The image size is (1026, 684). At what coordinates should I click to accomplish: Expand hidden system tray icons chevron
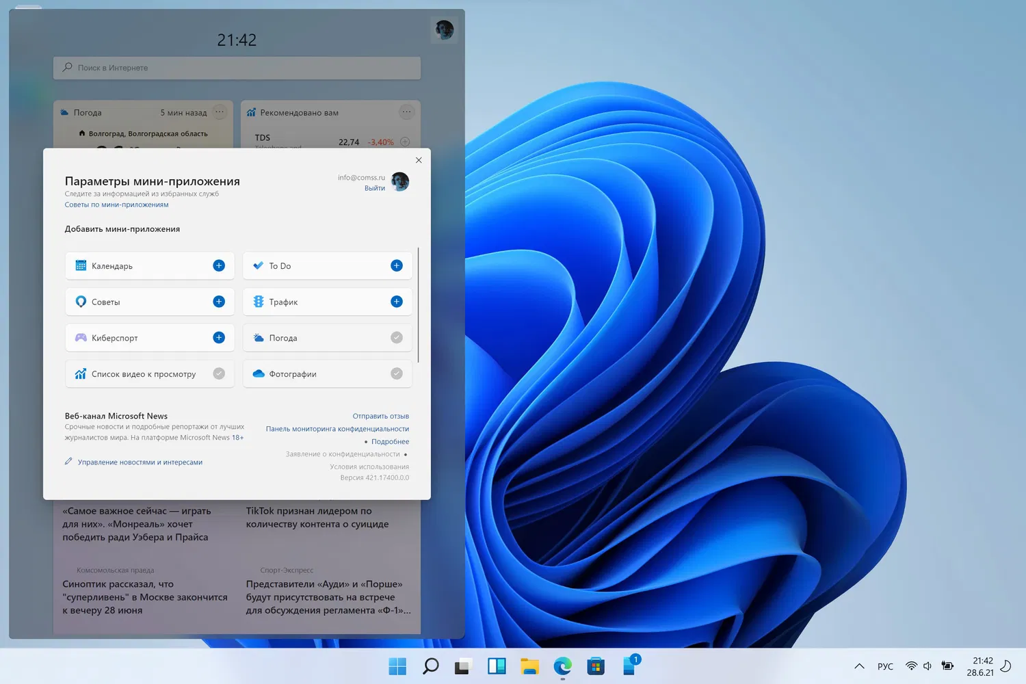pos(859,666)
